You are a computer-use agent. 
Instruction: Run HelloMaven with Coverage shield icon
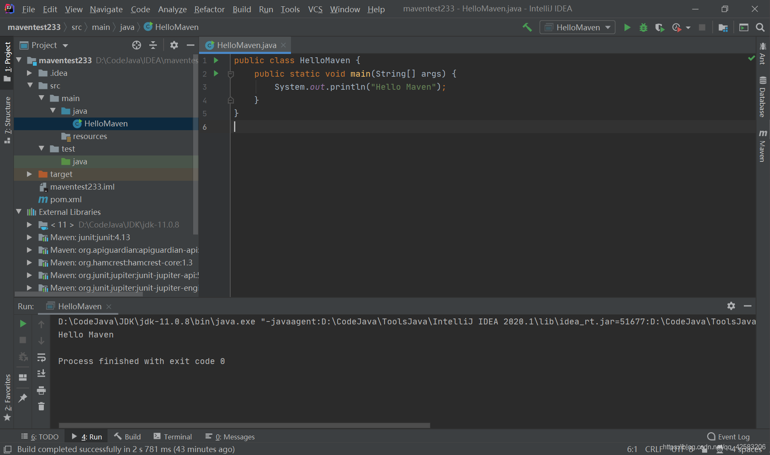coord(659,27)
